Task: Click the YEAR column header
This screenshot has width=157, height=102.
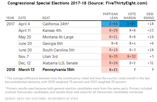Action: [10, 18]
